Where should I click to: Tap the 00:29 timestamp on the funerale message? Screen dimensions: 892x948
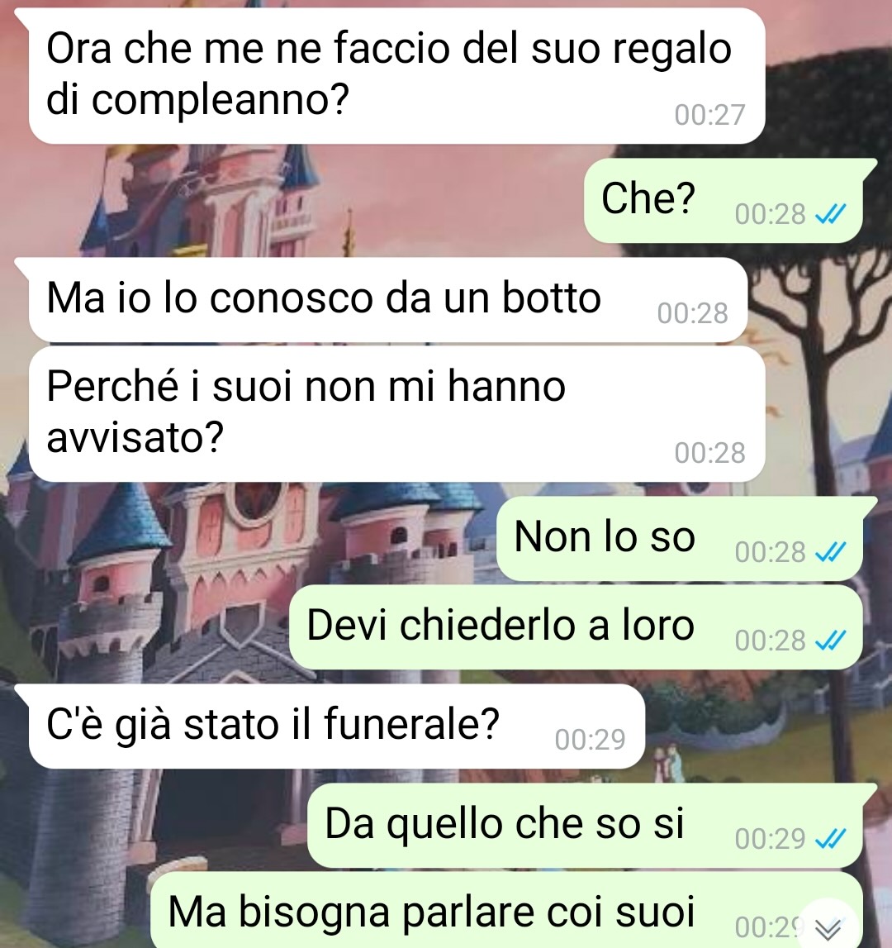[x=591, y=740]
